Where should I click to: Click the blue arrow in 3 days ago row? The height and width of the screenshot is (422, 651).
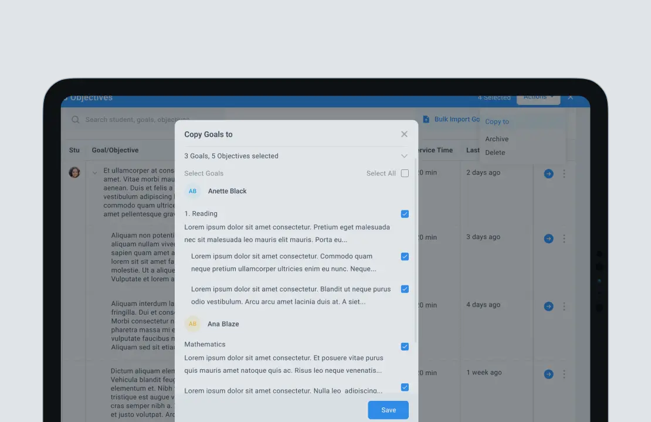point(548,239)
